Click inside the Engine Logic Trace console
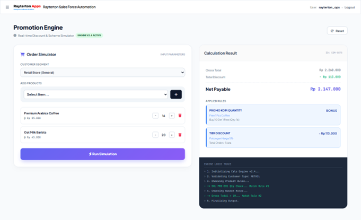 [x=273, y=183]
